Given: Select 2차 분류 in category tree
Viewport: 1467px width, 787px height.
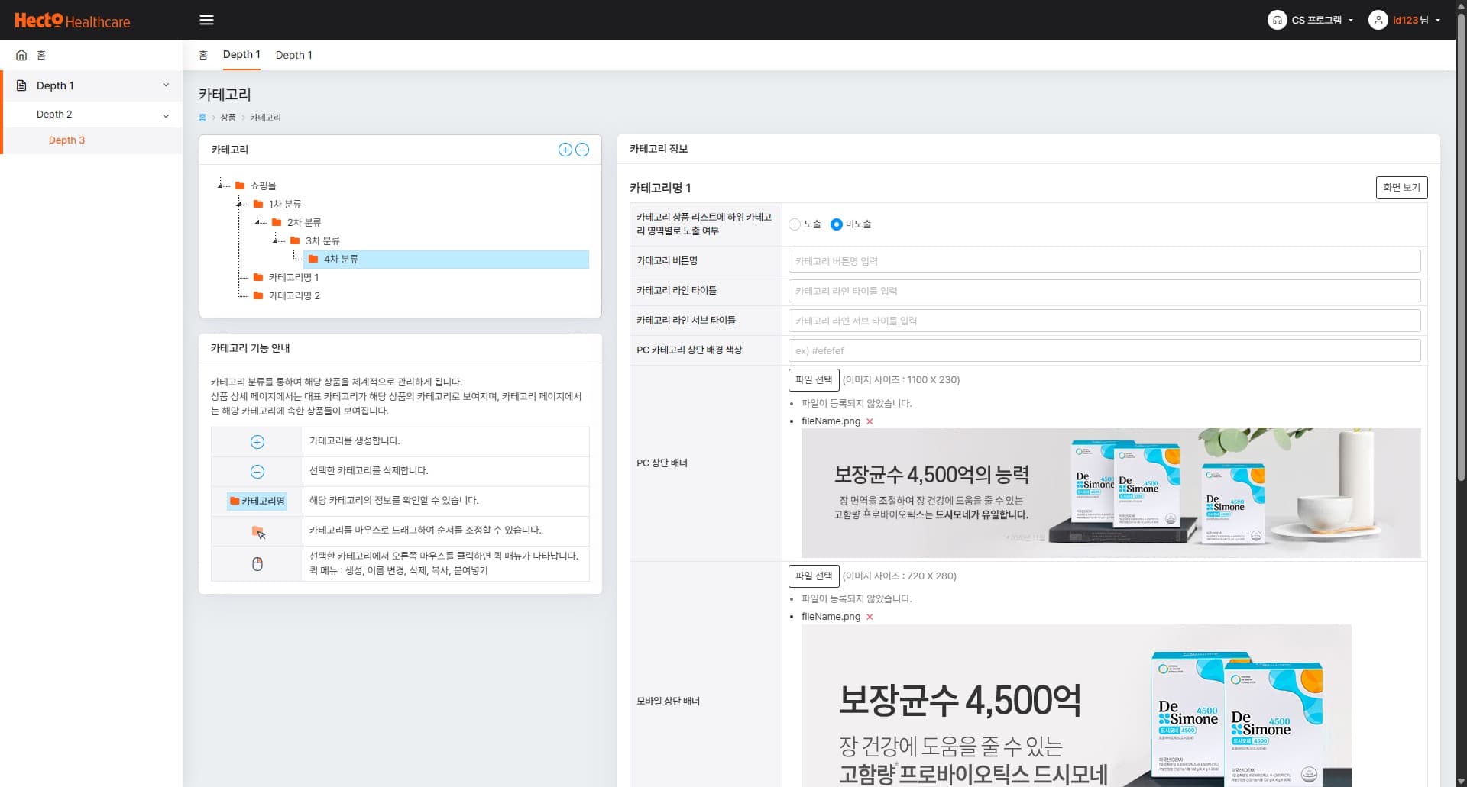Looking at the screenshot, I should (304, 223).
